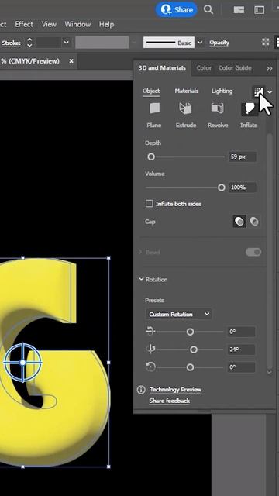The width and height of the screenshot is (279, 496).
Task: Click the variable width profile box
Action: (102, 43)
